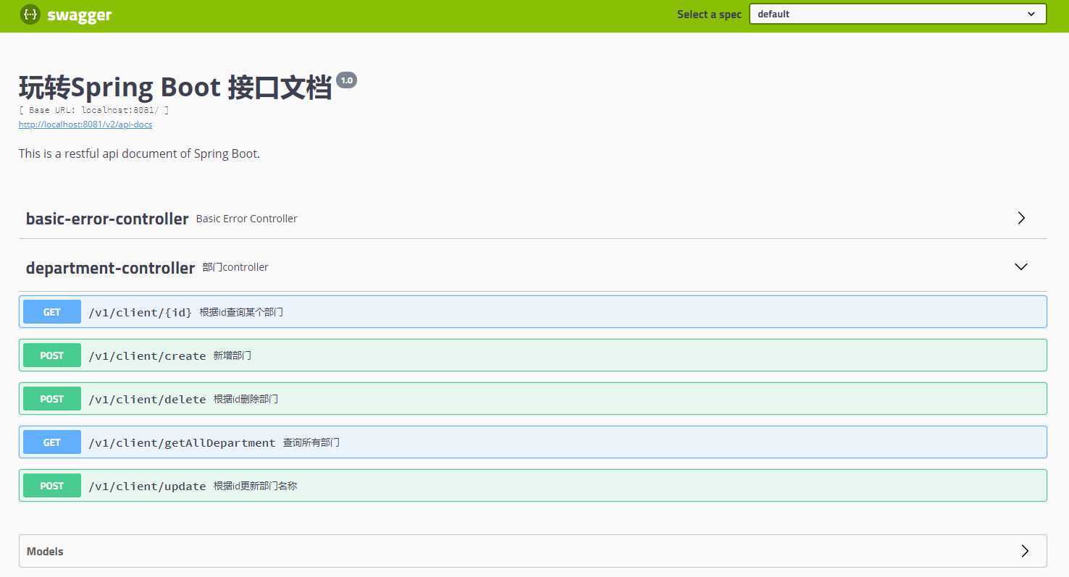The height and width of the screenshot is (577, 1069).
Task: Click the 玩转Spring Boot 接口文档 title
Action: pos(175,88)
